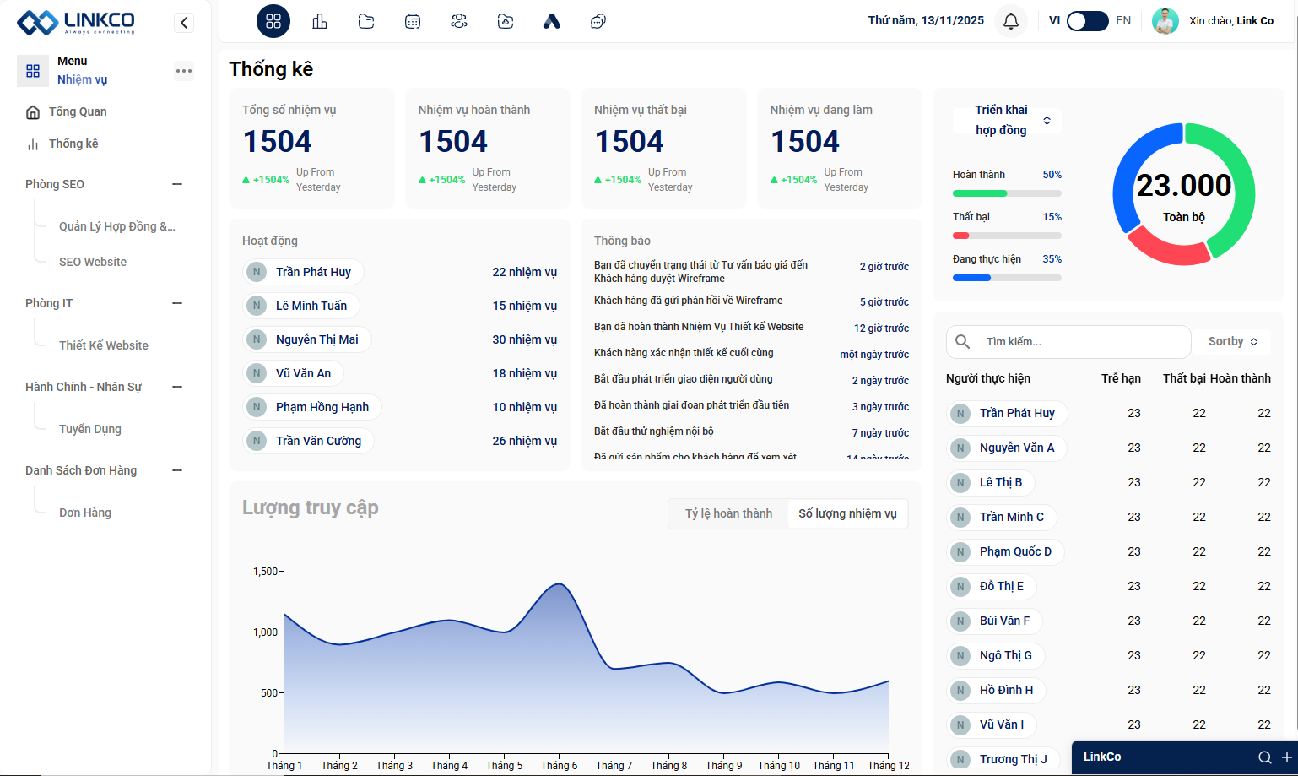Click the cloud folder icon in toolbar
The image size is (1298, 776).
pos(506,21)
